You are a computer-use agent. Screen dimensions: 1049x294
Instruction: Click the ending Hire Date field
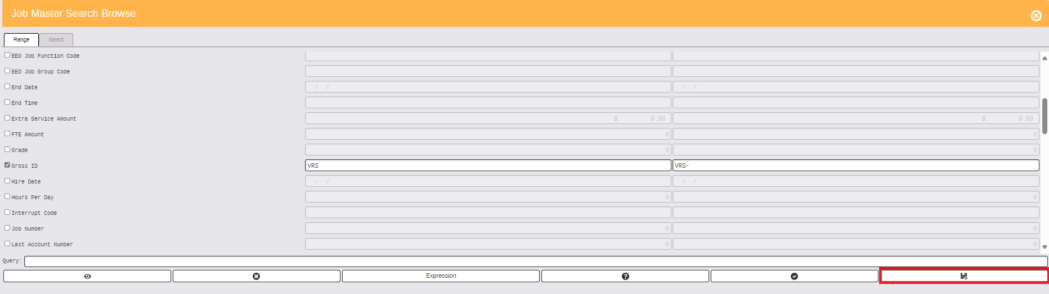(855, 181)
